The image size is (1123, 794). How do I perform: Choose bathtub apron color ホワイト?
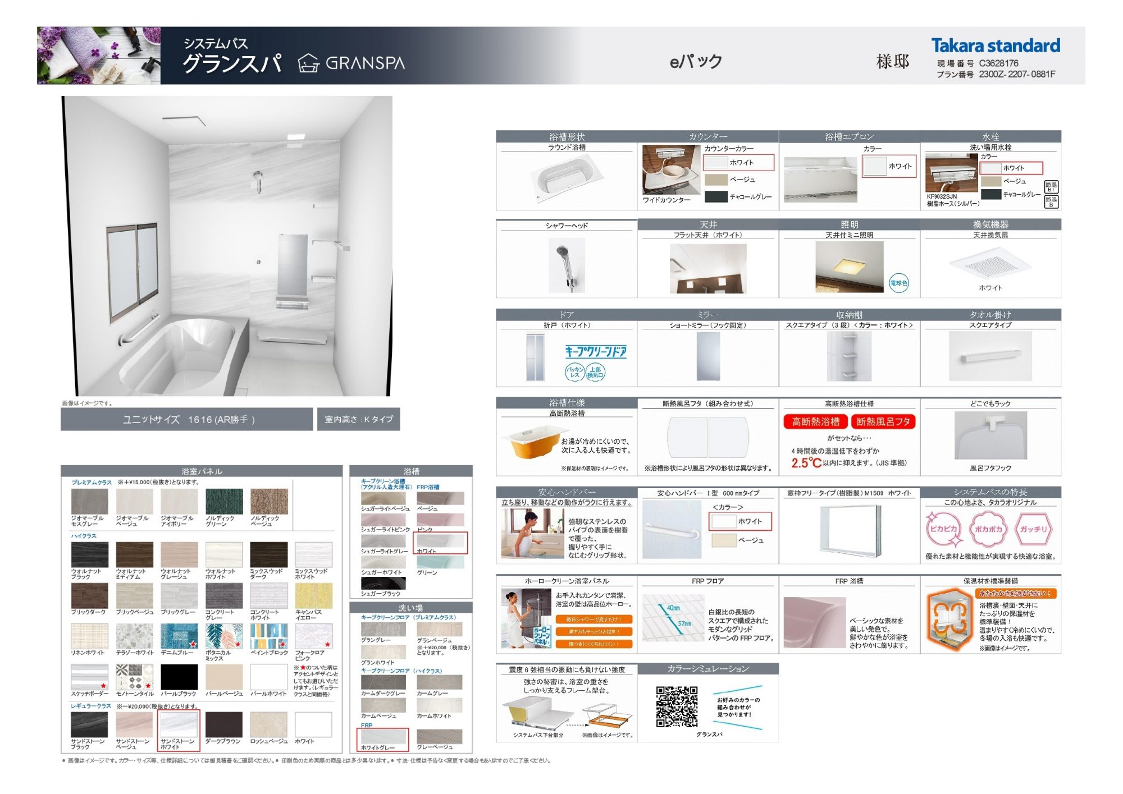point(889,166)
